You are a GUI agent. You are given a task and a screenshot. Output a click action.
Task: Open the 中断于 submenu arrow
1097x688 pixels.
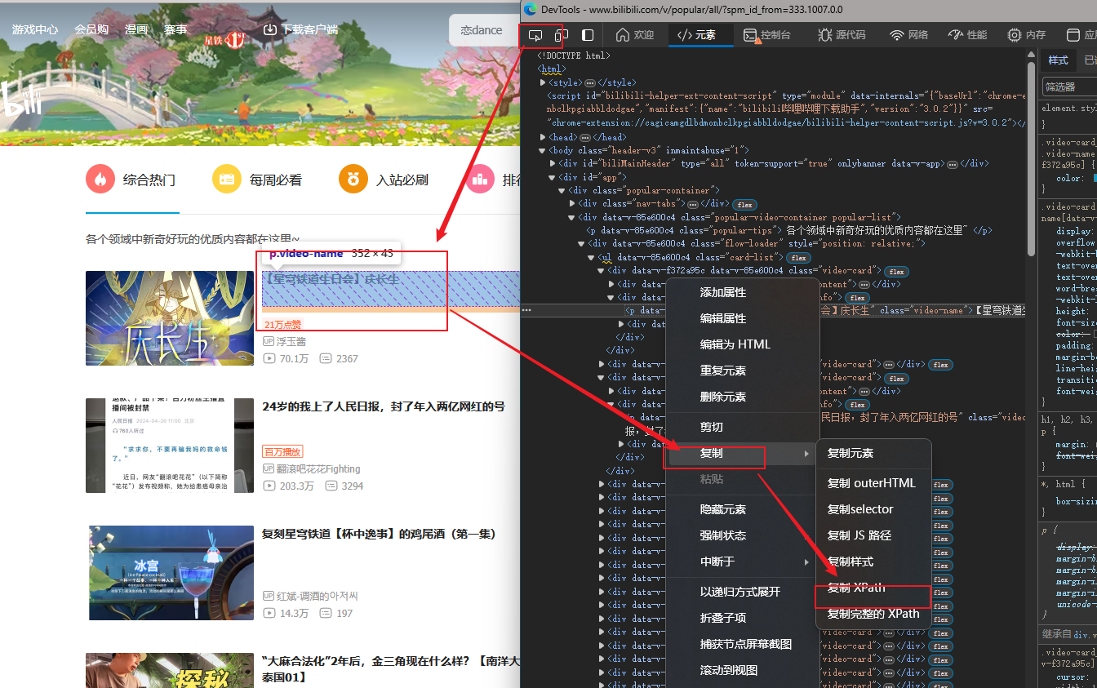[x=806, y=562]
